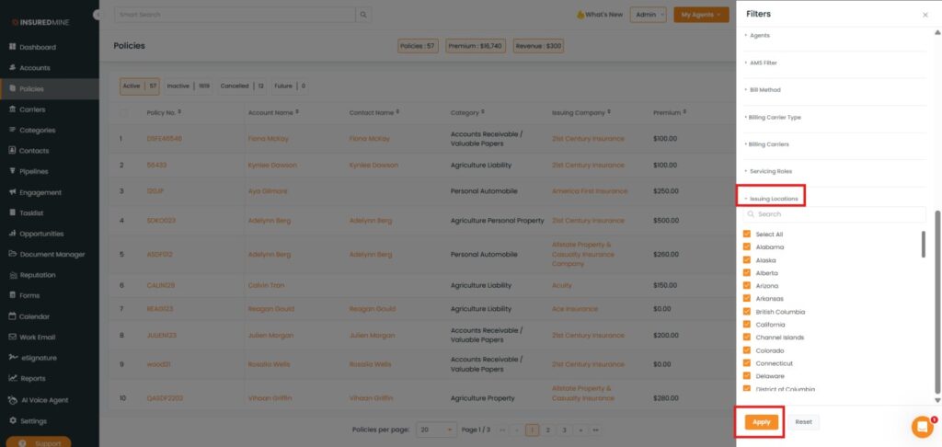Image resolution: width=942 pixels, height=447 pixels.
Task: Open the Admin dropdown menu
Action: (648, 15)
